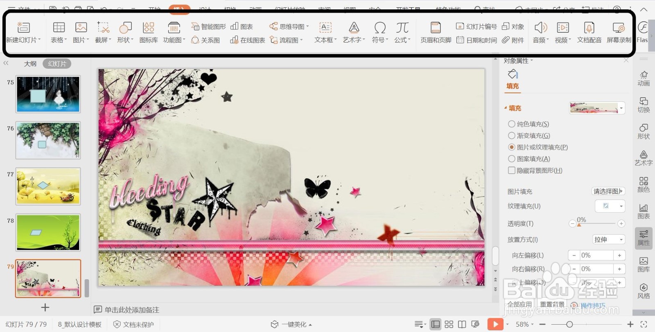
Task: Click the 新建幻灯片 new slide icon
Action: coord(23,27)
